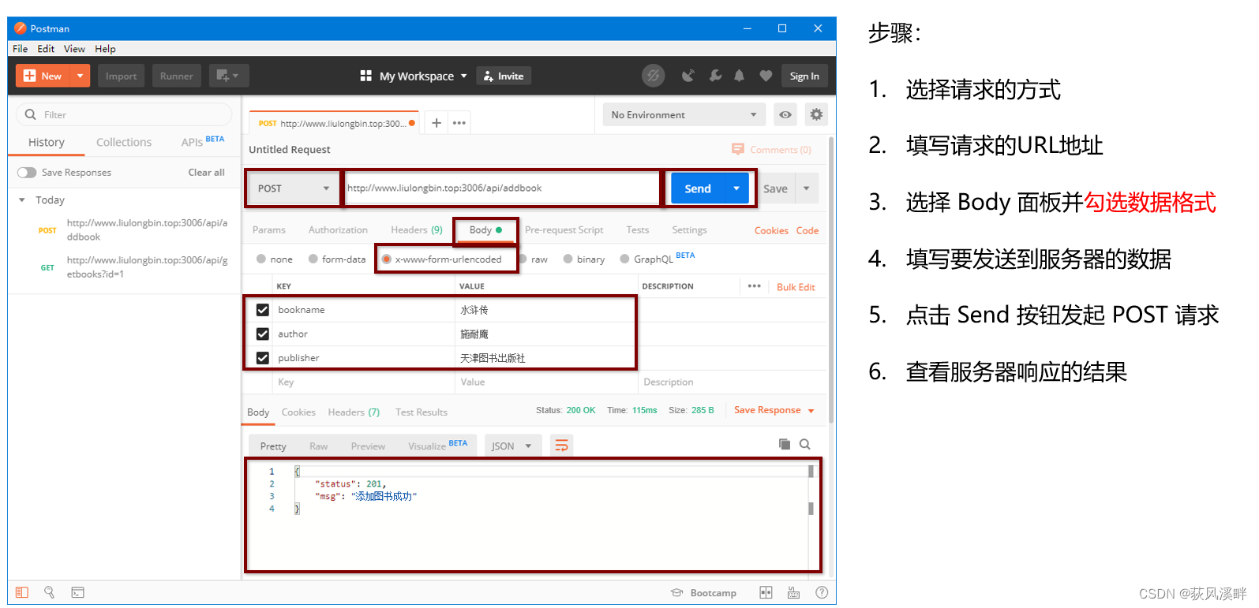Open the File menu
This screenshot has width=1259, height=608.
21,49
